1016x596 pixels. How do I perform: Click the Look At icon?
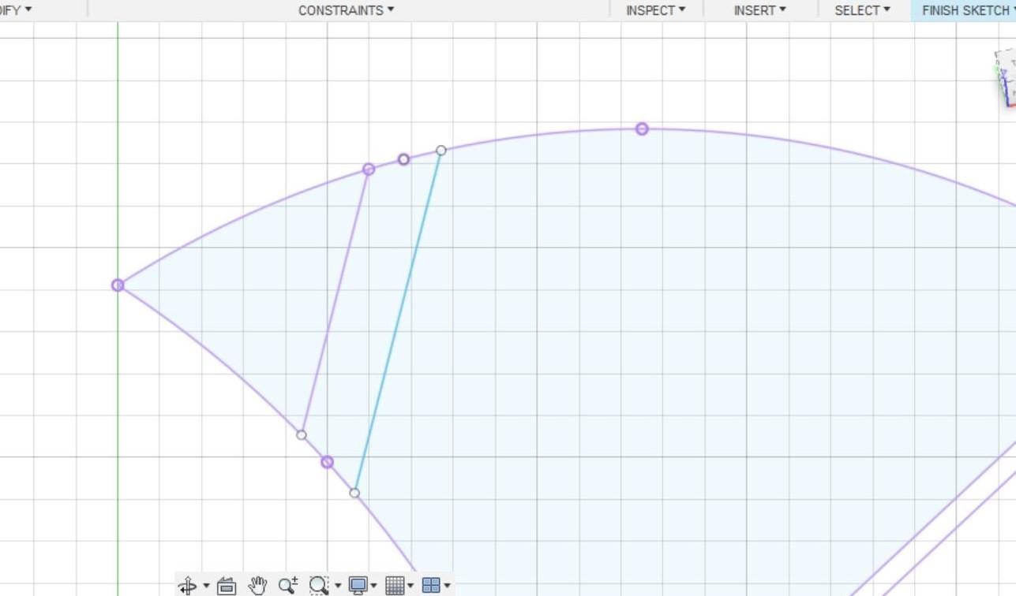coord(227,585)
